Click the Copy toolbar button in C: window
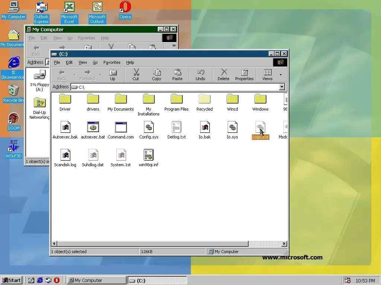The height and width of the screenshot is (285, 381). pyautogui.click(x=157, y=75)
